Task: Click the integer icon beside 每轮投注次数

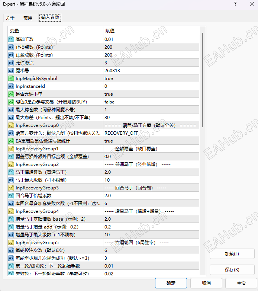Action: [11, 250]
